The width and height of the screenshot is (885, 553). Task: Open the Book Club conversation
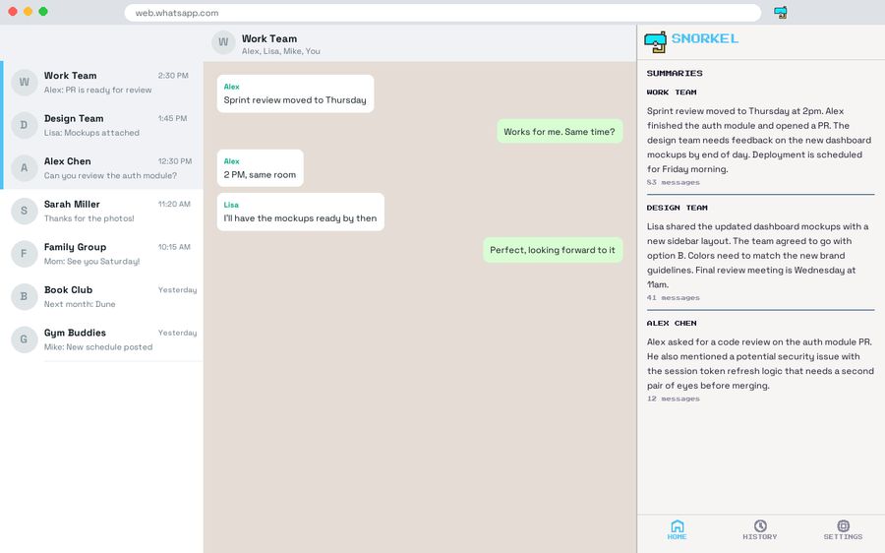pyautogui.click(x=101, y=296)
